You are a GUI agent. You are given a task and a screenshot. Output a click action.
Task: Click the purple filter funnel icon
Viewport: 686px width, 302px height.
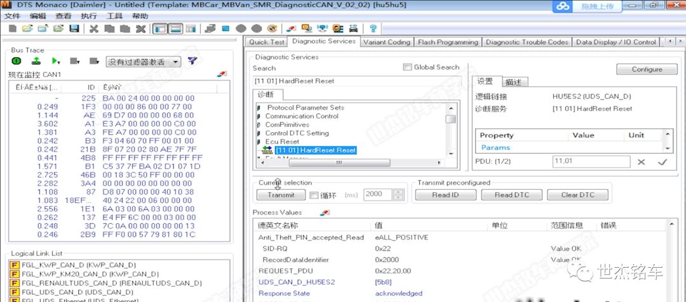(x=192, y=61)
